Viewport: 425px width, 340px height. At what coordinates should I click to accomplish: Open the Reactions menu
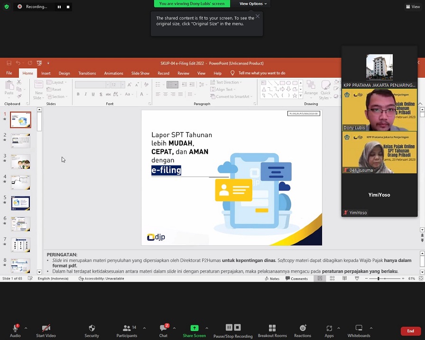[302, 328]
